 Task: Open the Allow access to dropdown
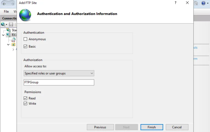59,73
